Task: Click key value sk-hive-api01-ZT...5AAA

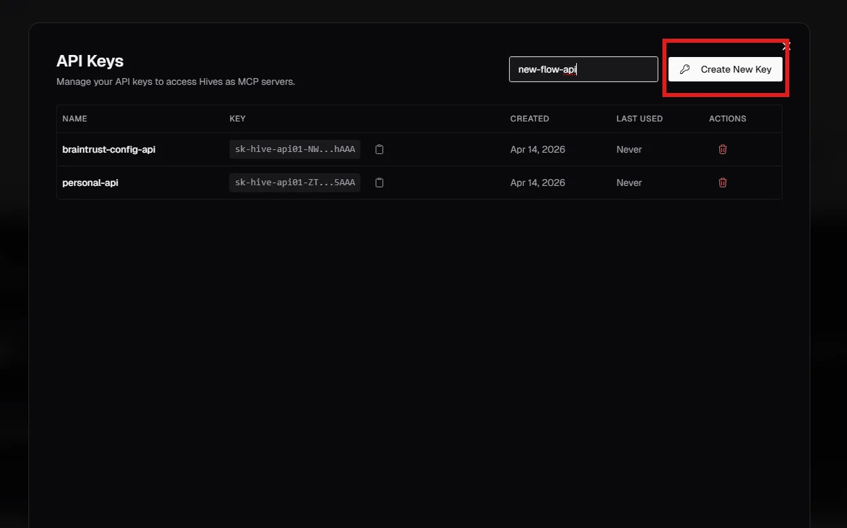Action: click(295, 183)
